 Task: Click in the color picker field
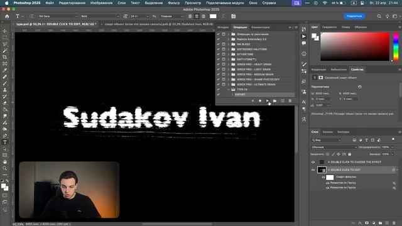pyautogui.click(x=355, y=46)
